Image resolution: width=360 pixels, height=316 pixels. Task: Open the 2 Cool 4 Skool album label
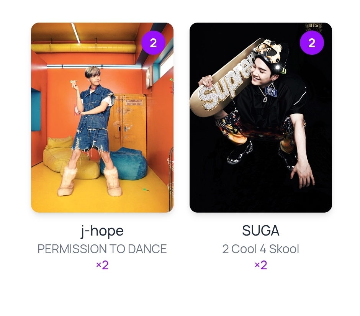tap(260, 249)
